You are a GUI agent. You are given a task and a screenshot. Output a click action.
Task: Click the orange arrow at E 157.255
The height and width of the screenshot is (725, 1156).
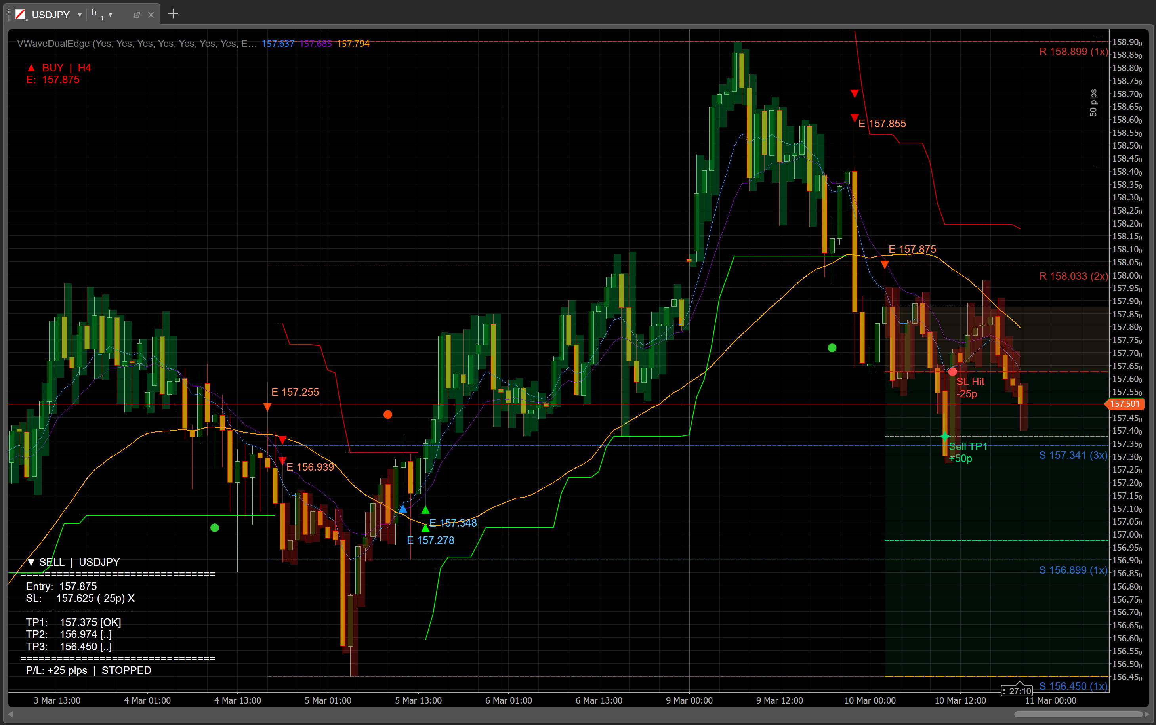click(x=267, y=407)
